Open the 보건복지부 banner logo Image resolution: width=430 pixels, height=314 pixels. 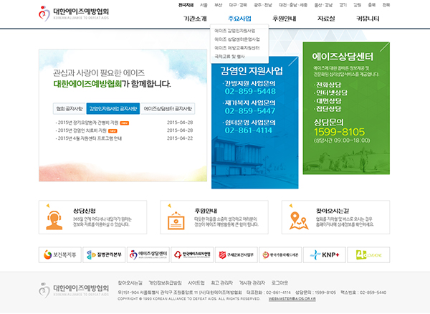pyautogui.click(x=59, y=254)
